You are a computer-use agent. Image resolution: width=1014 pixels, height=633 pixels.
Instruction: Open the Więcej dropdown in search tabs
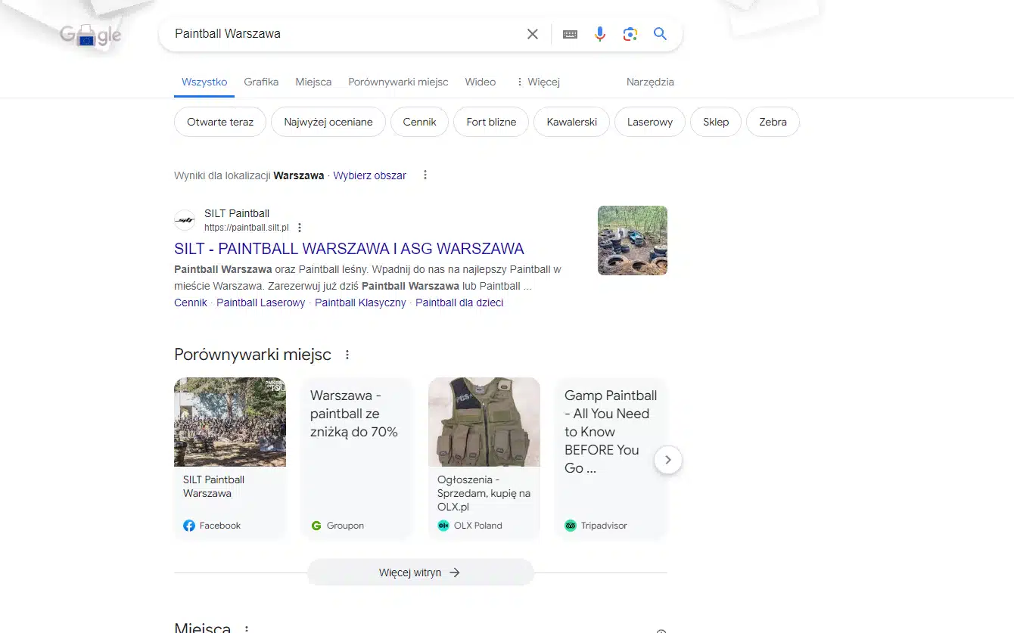[537, 82]
